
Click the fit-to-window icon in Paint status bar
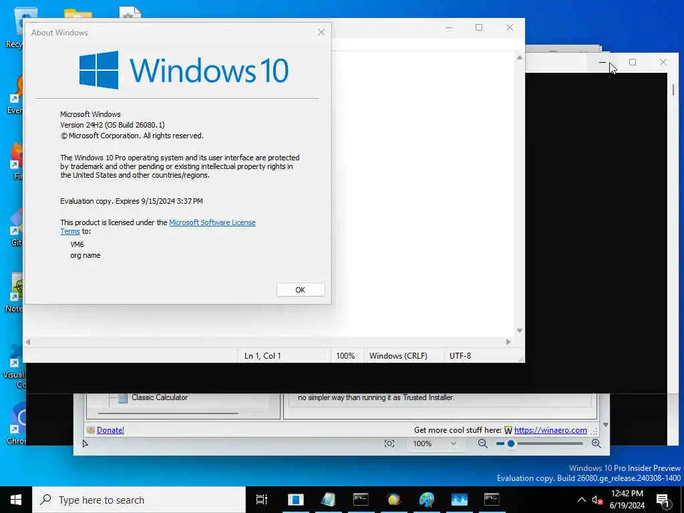pos(389,444)
